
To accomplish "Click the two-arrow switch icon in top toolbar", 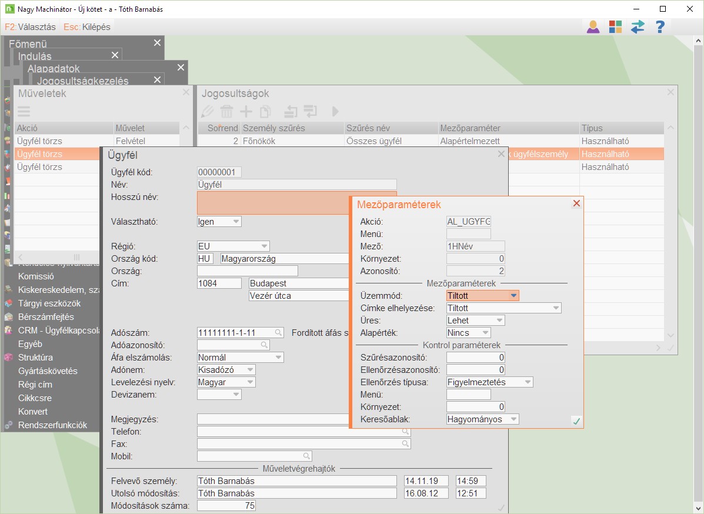I will point(638,26).
